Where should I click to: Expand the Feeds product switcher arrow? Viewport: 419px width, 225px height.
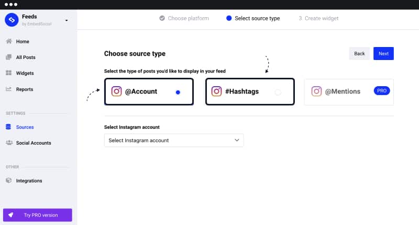pos(67,20)
